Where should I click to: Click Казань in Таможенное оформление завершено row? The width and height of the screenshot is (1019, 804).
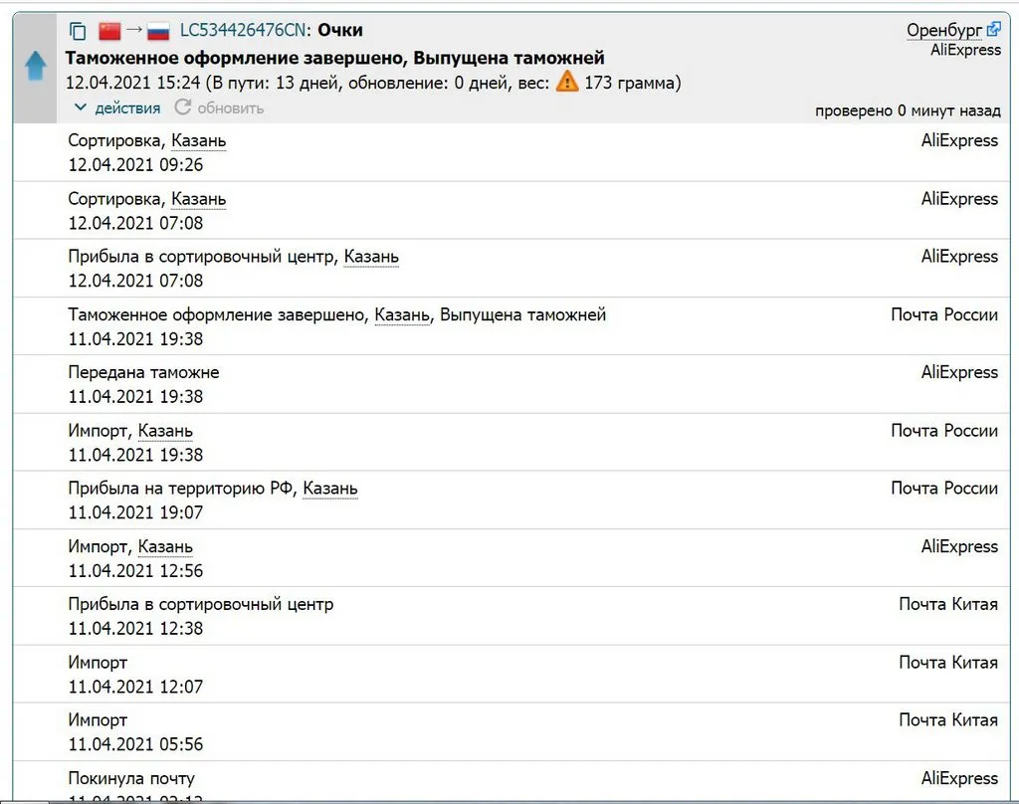point(402,315)
